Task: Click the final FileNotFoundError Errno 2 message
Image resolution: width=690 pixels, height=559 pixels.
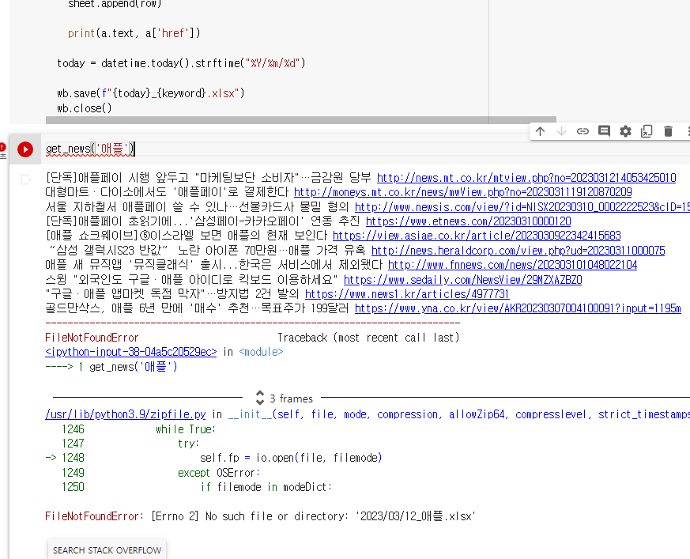Action: 260,516
